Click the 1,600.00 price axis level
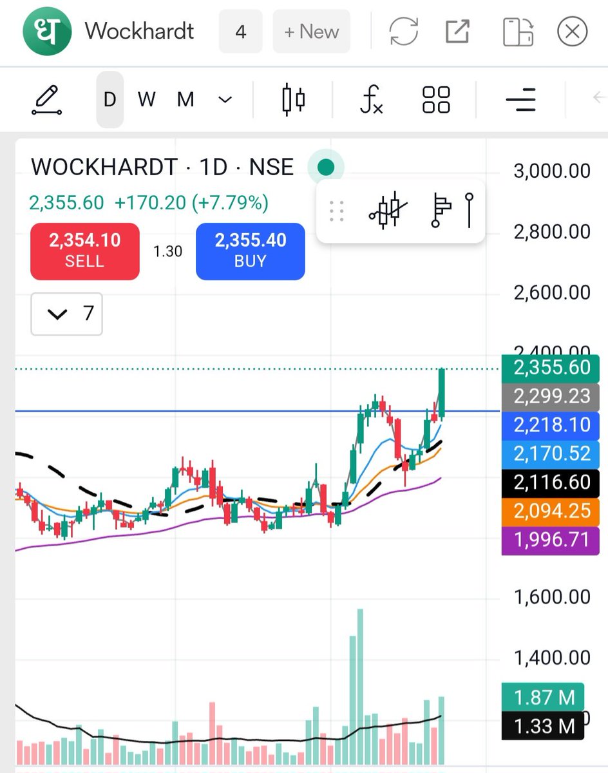This screenshot has height=773, width=608. (552, 597)
